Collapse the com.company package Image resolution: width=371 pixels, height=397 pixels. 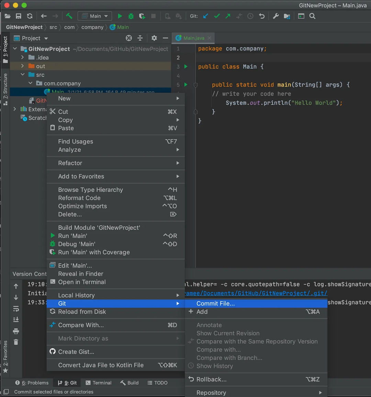pos(30,83)
